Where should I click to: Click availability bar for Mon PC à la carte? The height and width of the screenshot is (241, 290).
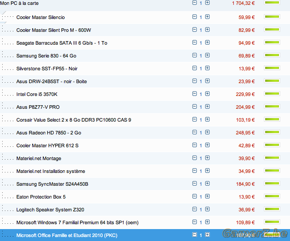pyautogui.click(x=272, y=3)
